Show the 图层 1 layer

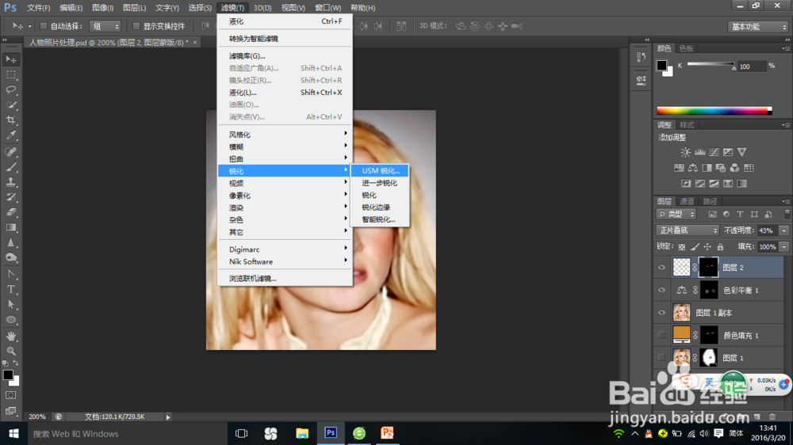(x=661, y=358)
